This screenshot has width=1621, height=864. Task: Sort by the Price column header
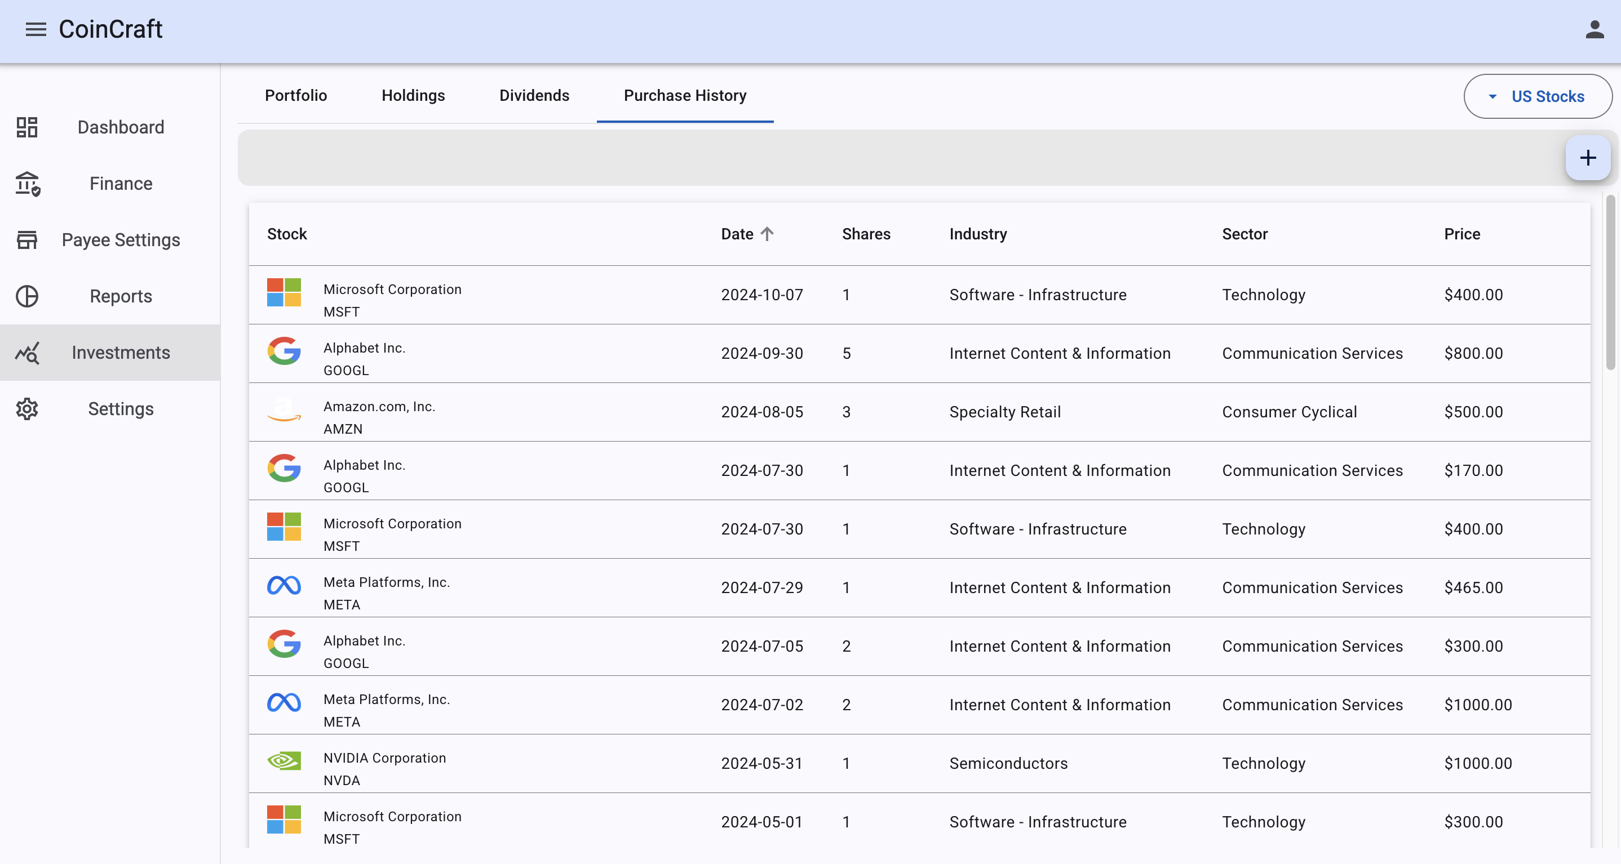pos(1462,234)
